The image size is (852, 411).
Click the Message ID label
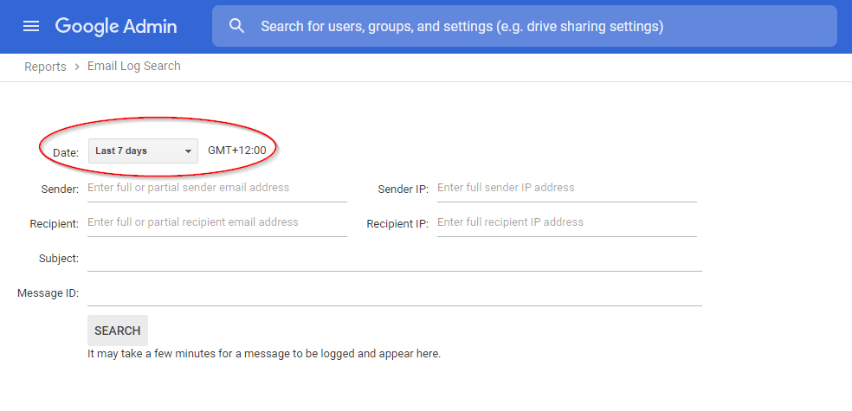click(x=48, y=293)
